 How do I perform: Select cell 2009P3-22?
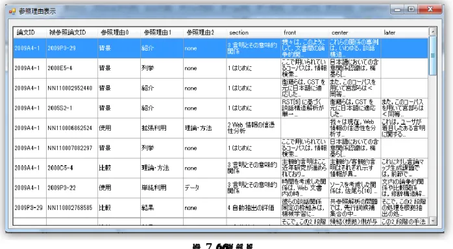click(x=71, y=188)
